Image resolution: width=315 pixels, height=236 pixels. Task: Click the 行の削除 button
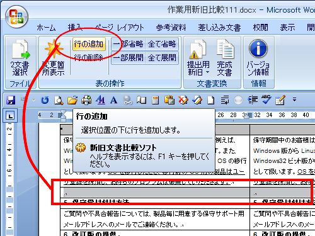[x=89, y=57]
